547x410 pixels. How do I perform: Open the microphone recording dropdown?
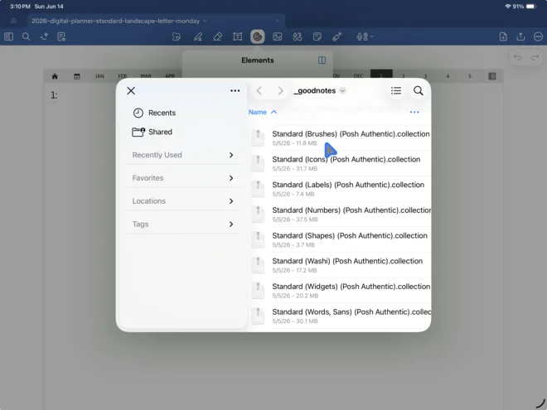[x=365, y=36]
